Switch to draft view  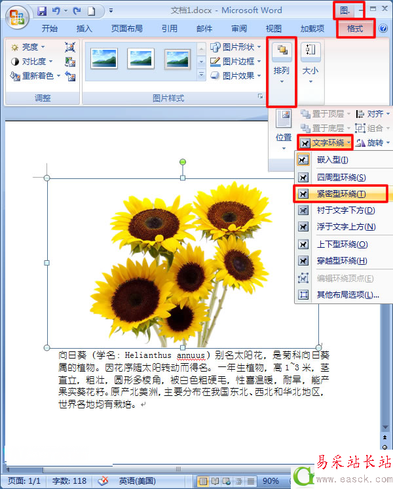251,481
